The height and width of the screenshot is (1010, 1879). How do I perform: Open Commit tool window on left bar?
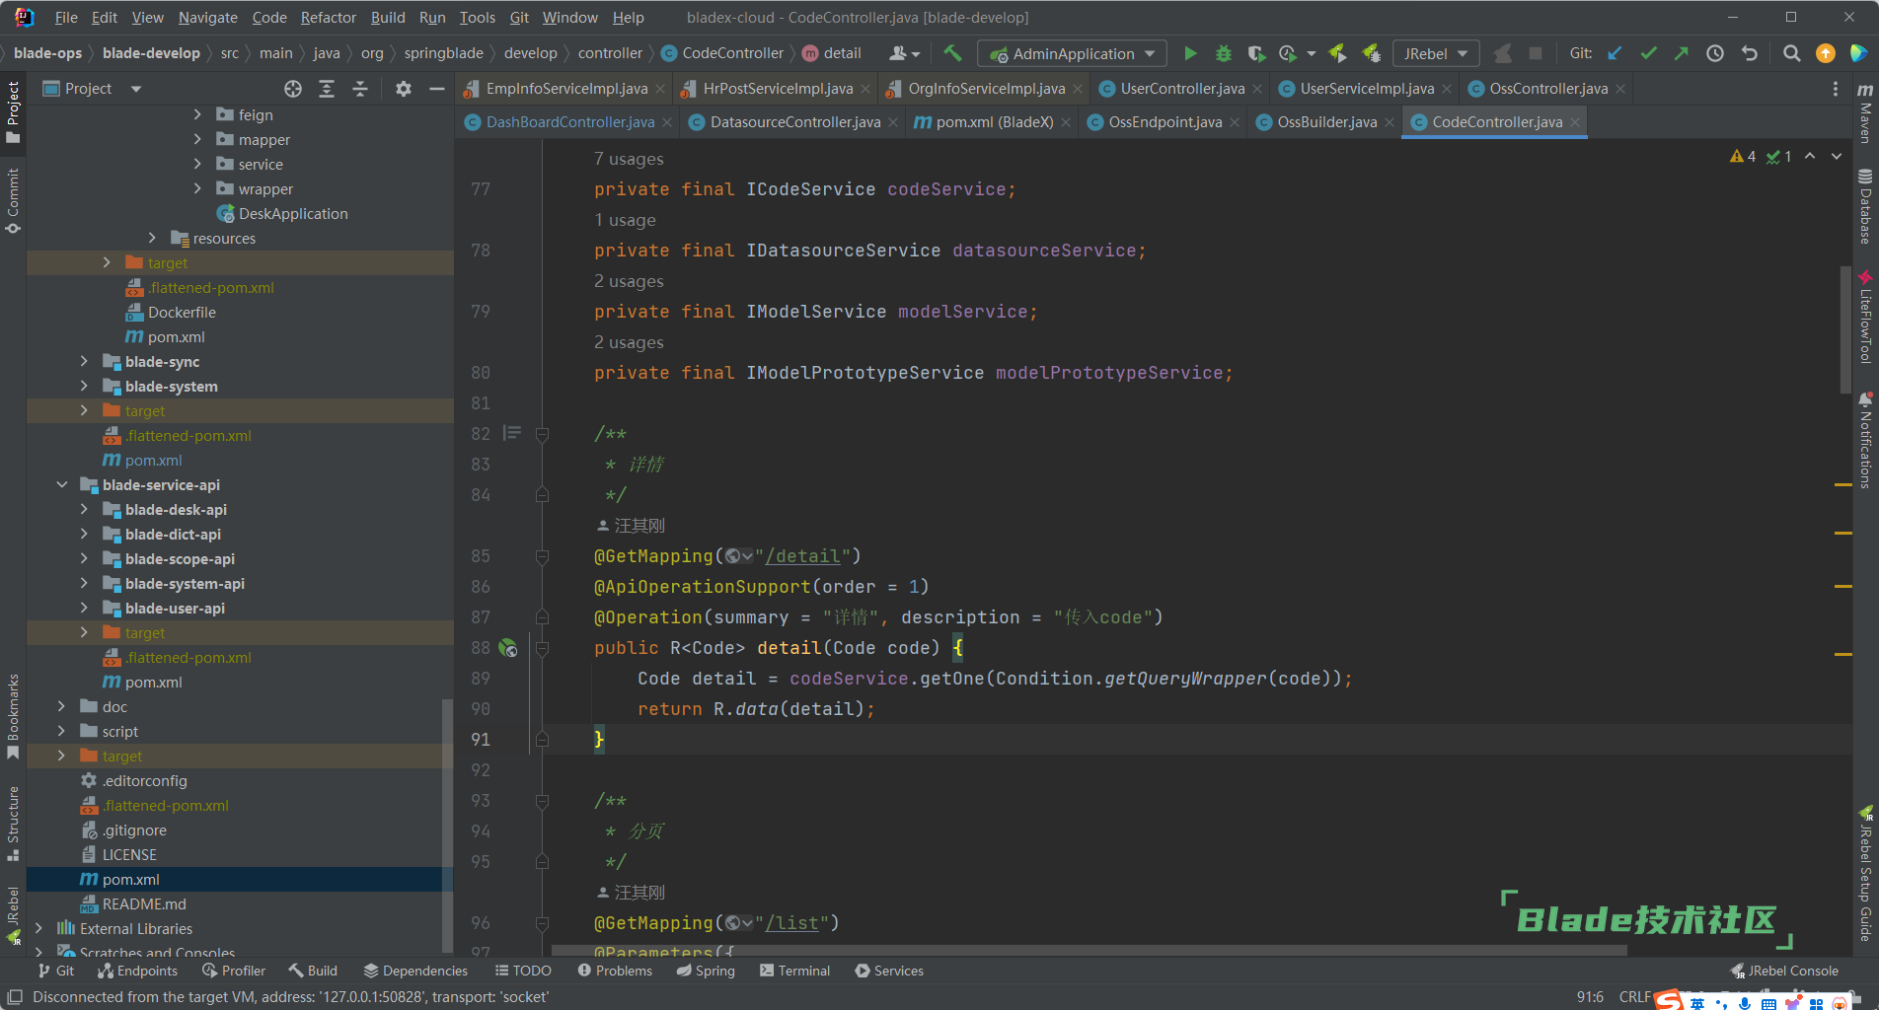[x=13, y=201]
